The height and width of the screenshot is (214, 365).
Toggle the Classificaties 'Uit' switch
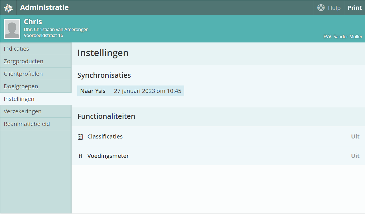(x=355, y=136)
